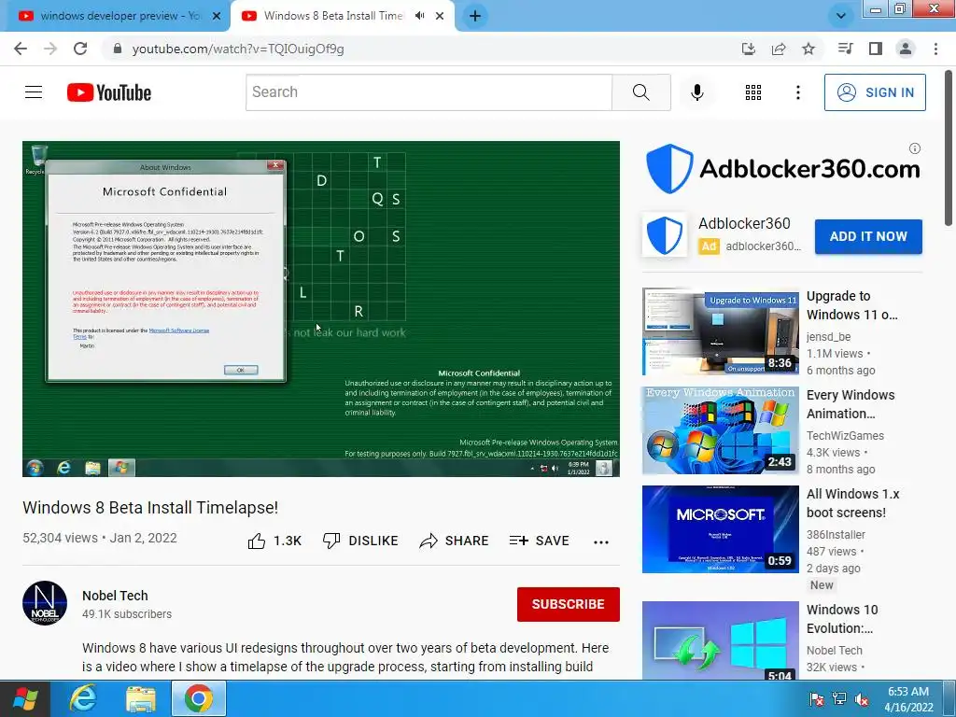Open the media controls icon
Image resolution: width=956 pixels, height=717 pixels.
[x=846, y=49]
